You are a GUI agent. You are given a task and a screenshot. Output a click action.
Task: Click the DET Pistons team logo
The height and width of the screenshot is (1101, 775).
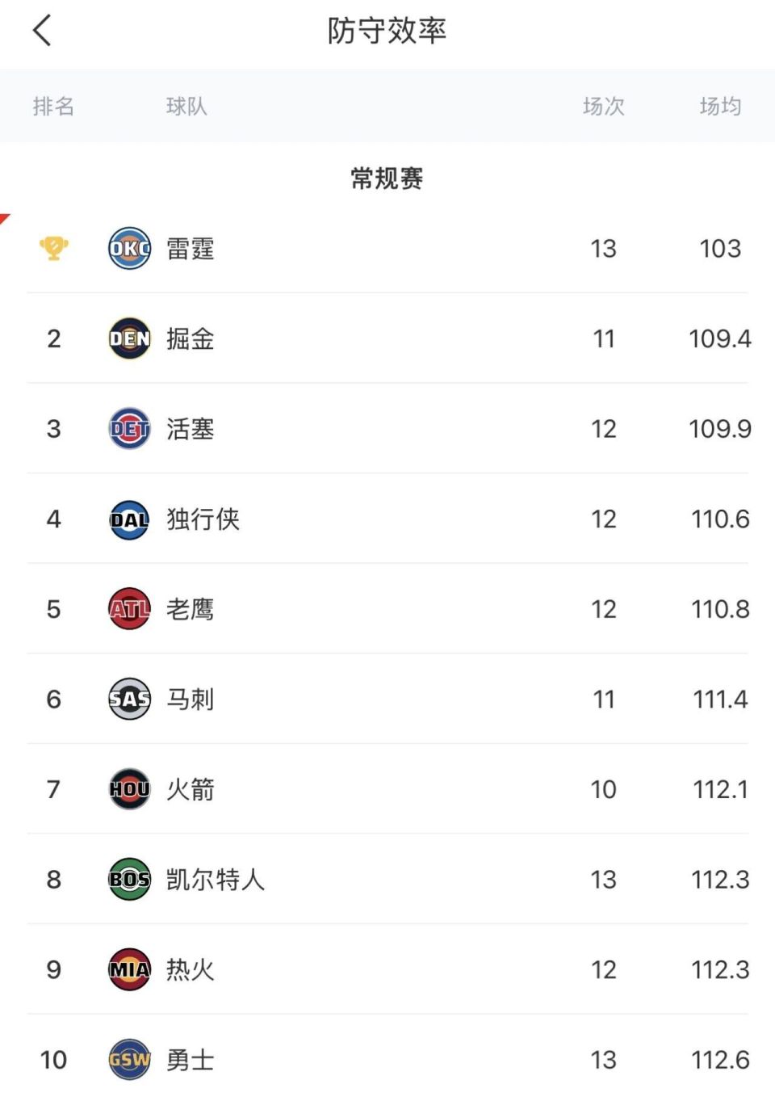(129, 429)
